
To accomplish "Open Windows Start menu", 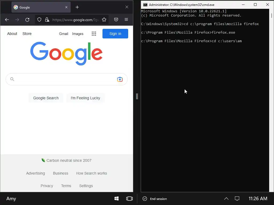I will pos(117,199).
